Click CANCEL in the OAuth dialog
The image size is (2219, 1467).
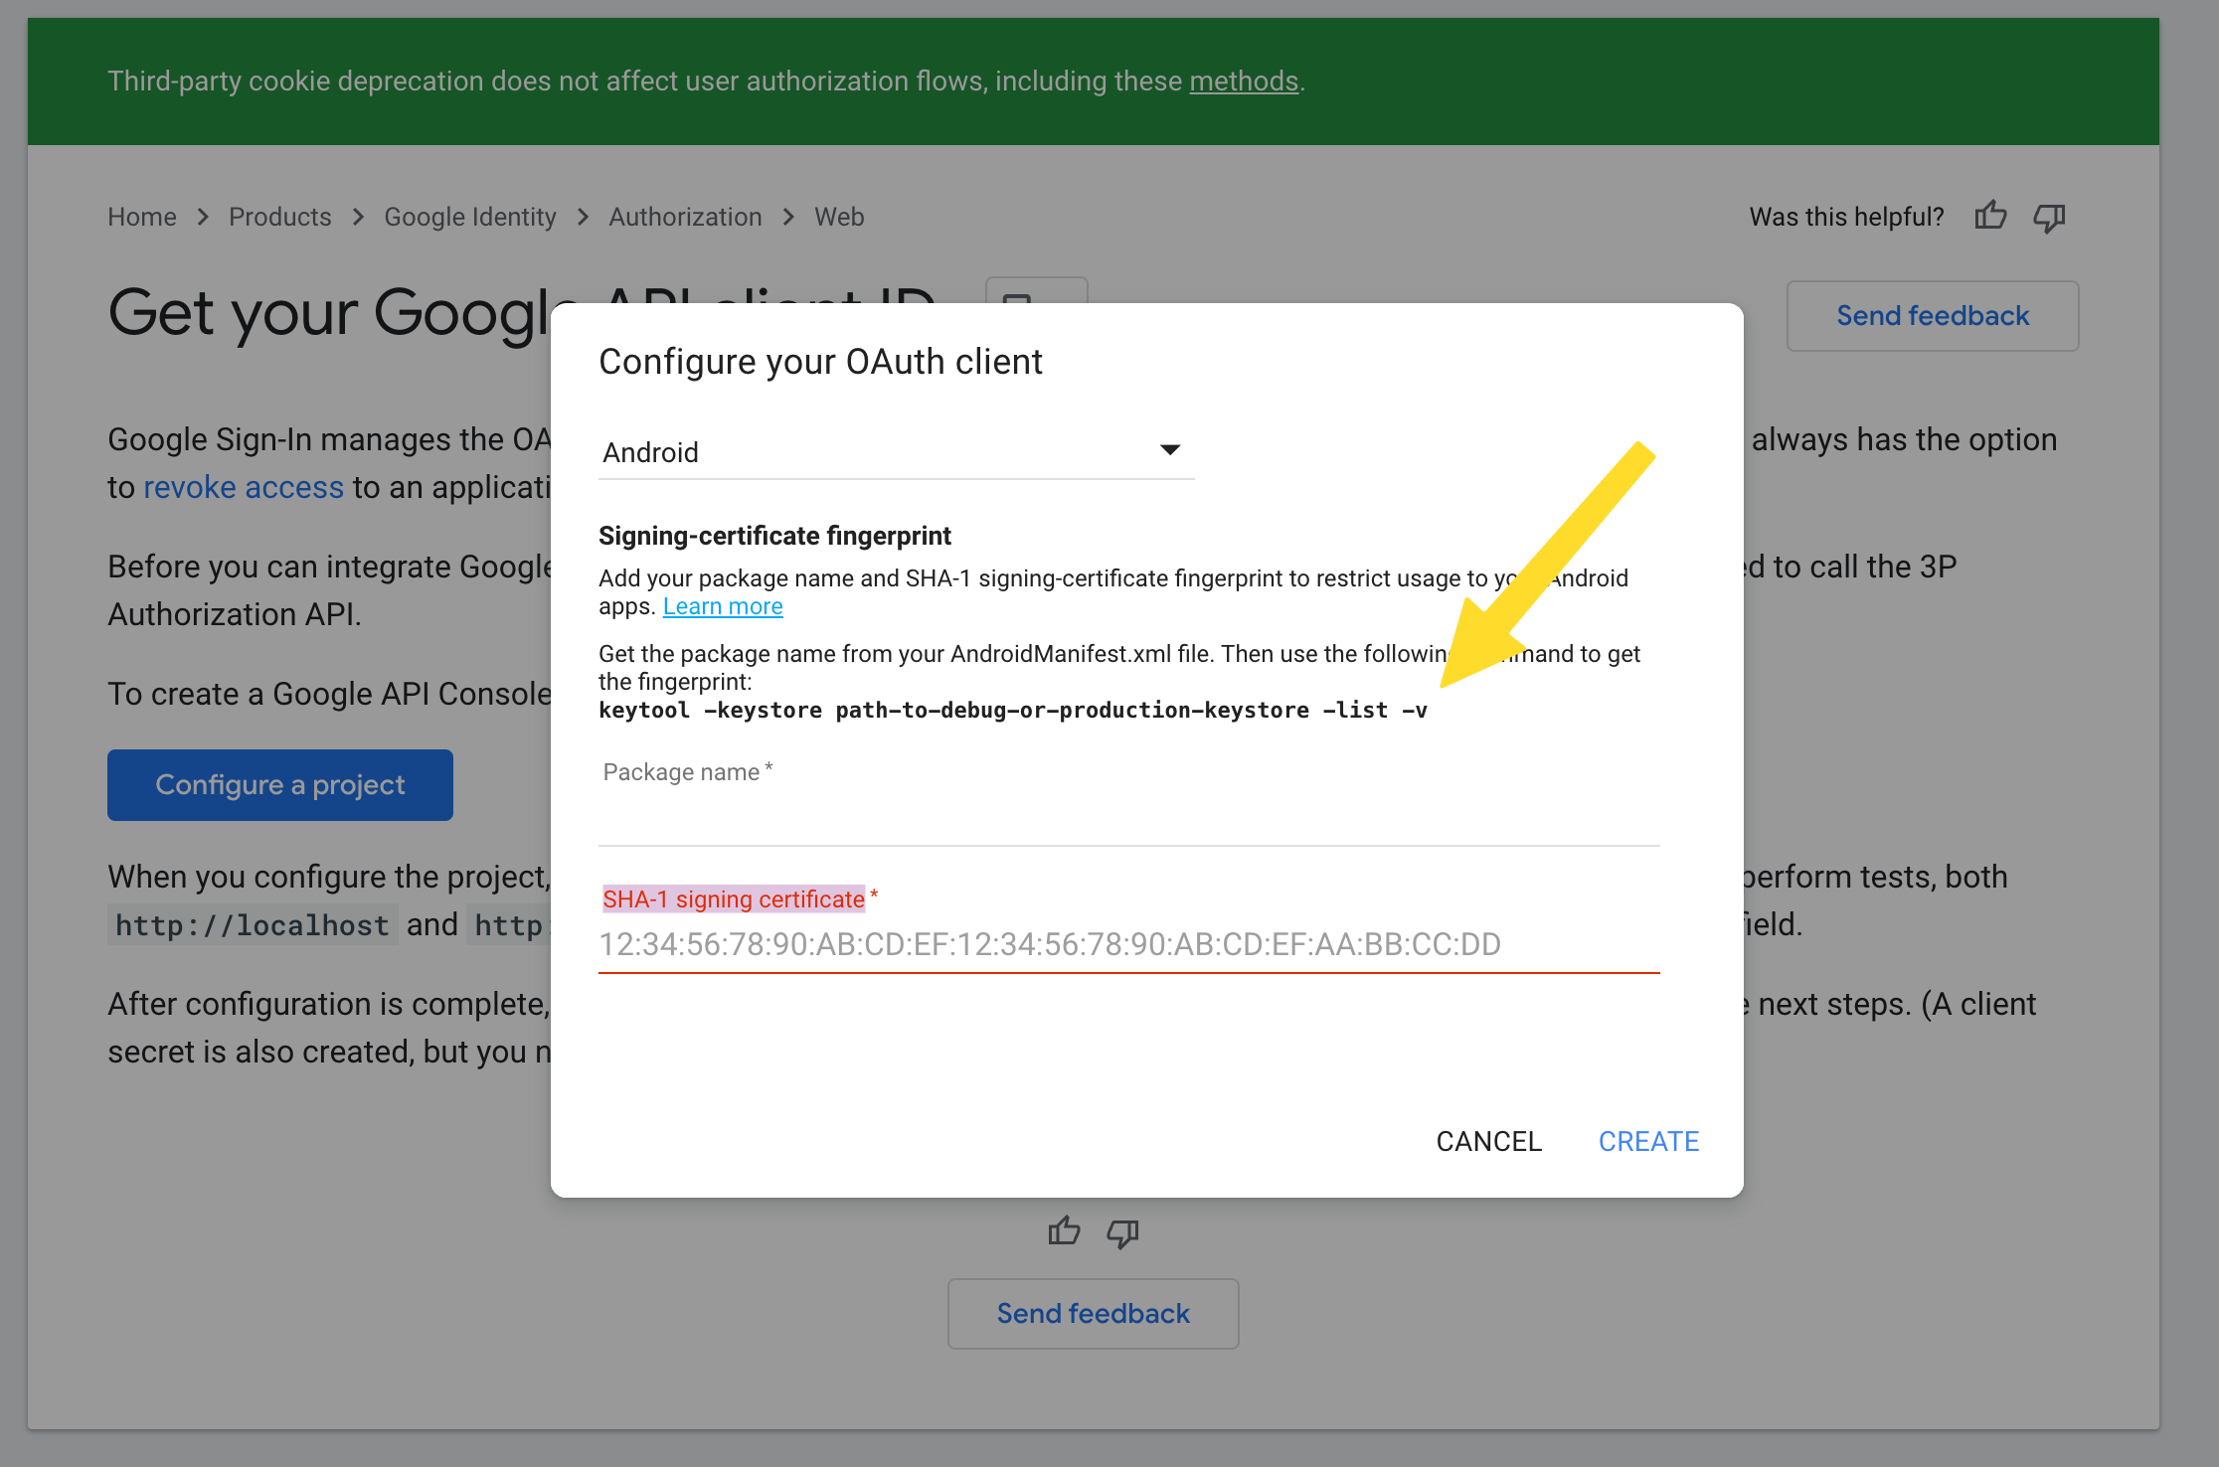point(1488,1141)
